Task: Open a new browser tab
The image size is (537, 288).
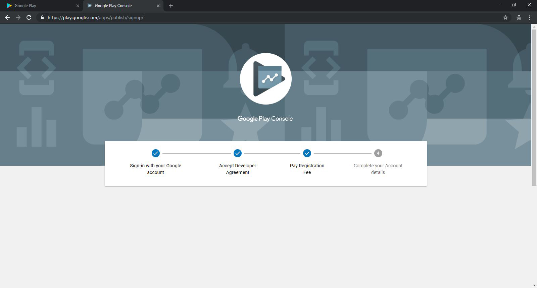Action: click(171, 6)
